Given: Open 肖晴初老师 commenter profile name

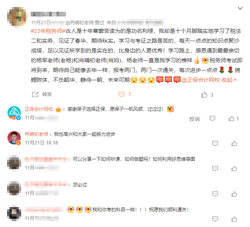Looking at the screenshot, I should 36,134.
